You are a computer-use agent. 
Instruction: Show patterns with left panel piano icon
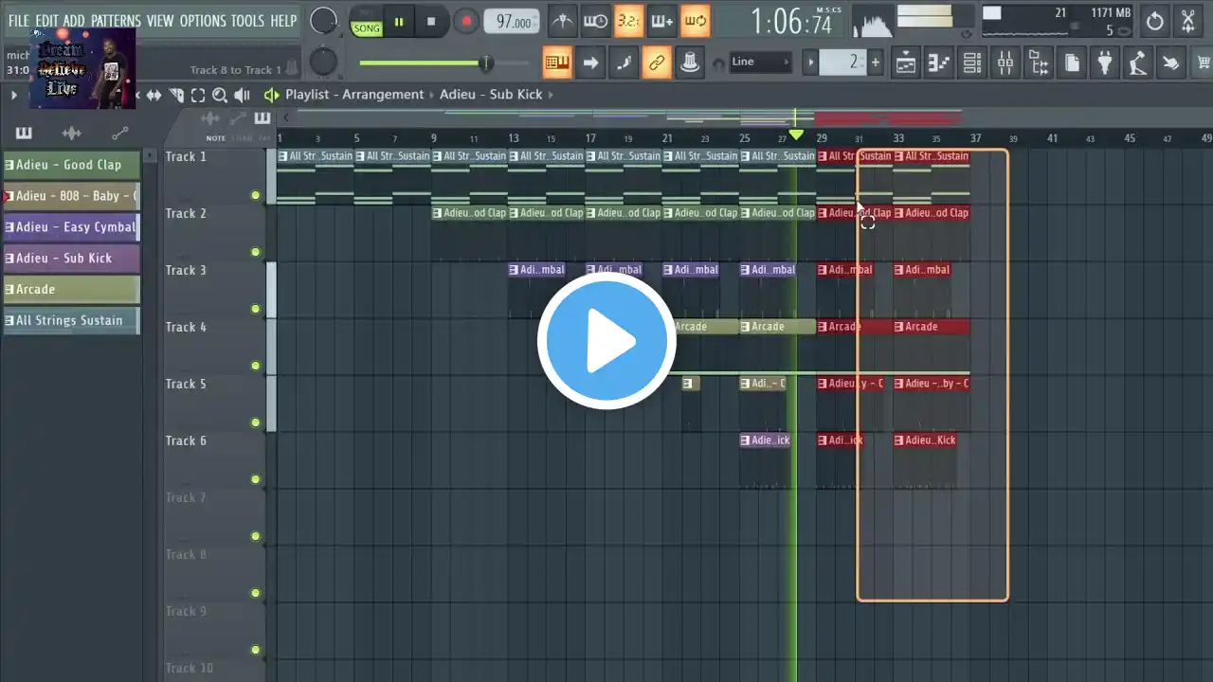(x=24, y=134)
